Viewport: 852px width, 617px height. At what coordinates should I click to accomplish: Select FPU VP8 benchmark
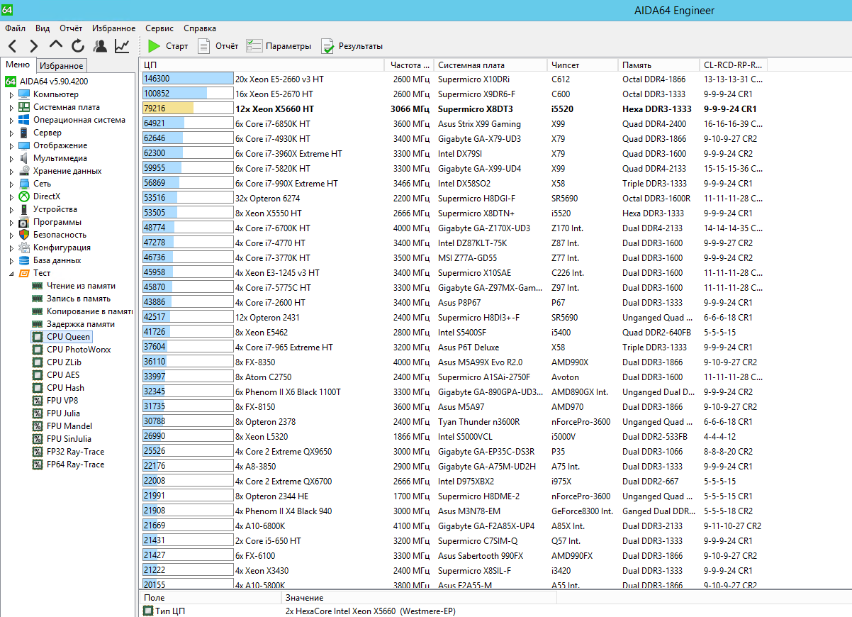pos(62,401)
